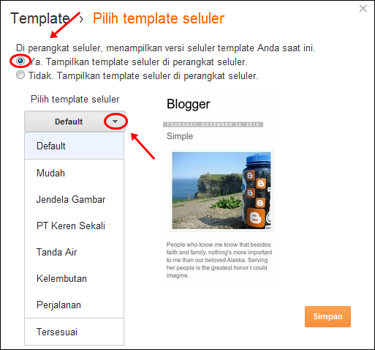This screenshot has width=375, height=350.
Task: Click the 'Simple' post title in preview
Action: 180,136
